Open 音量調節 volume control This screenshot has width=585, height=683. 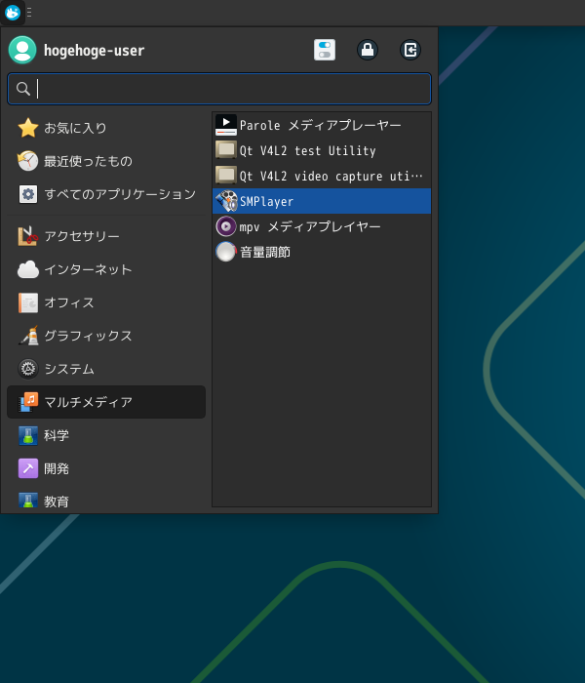(264, 252)
